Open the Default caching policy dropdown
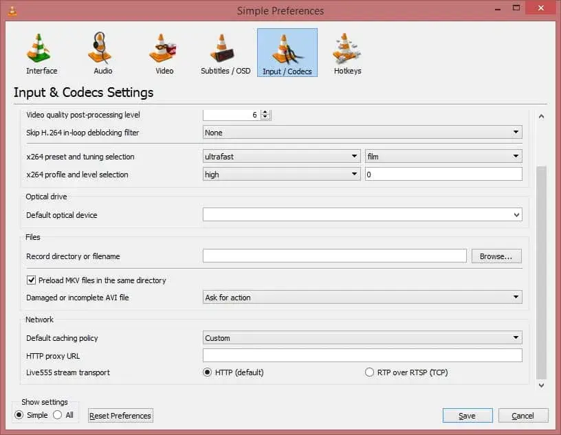This screenshot has width=561, height=435. pyautogui.click(x=362, y=337)
